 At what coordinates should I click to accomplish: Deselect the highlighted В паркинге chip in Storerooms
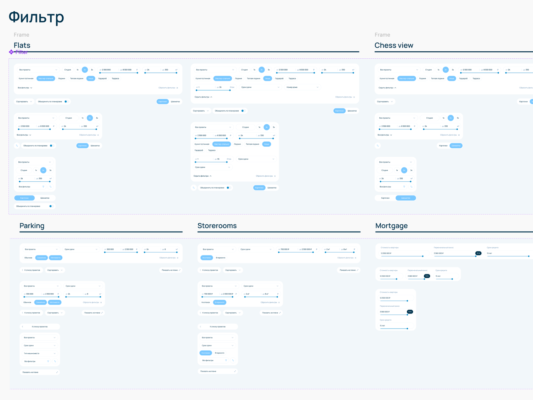click(x=220, y=302)
